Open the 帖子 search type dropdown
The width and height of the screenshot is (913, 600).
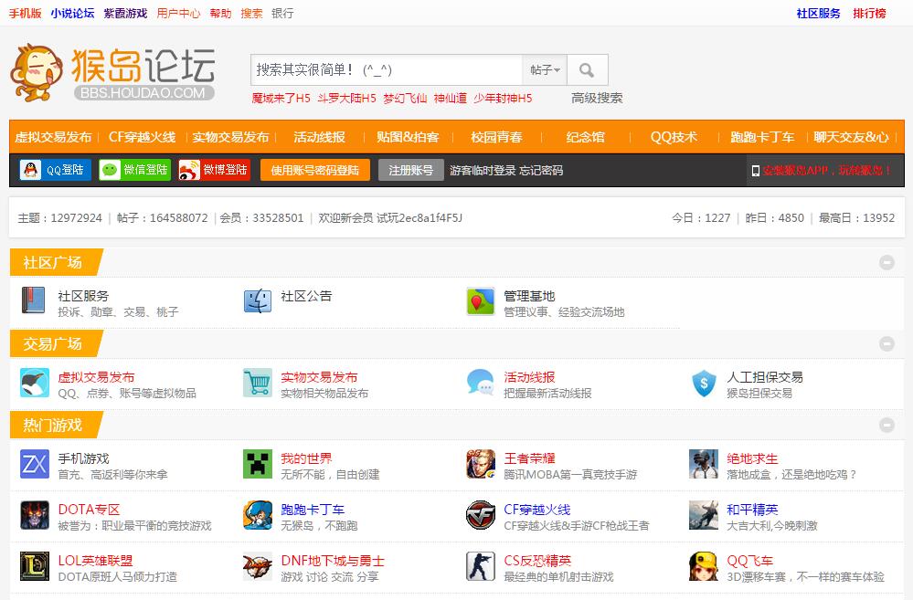545,70
